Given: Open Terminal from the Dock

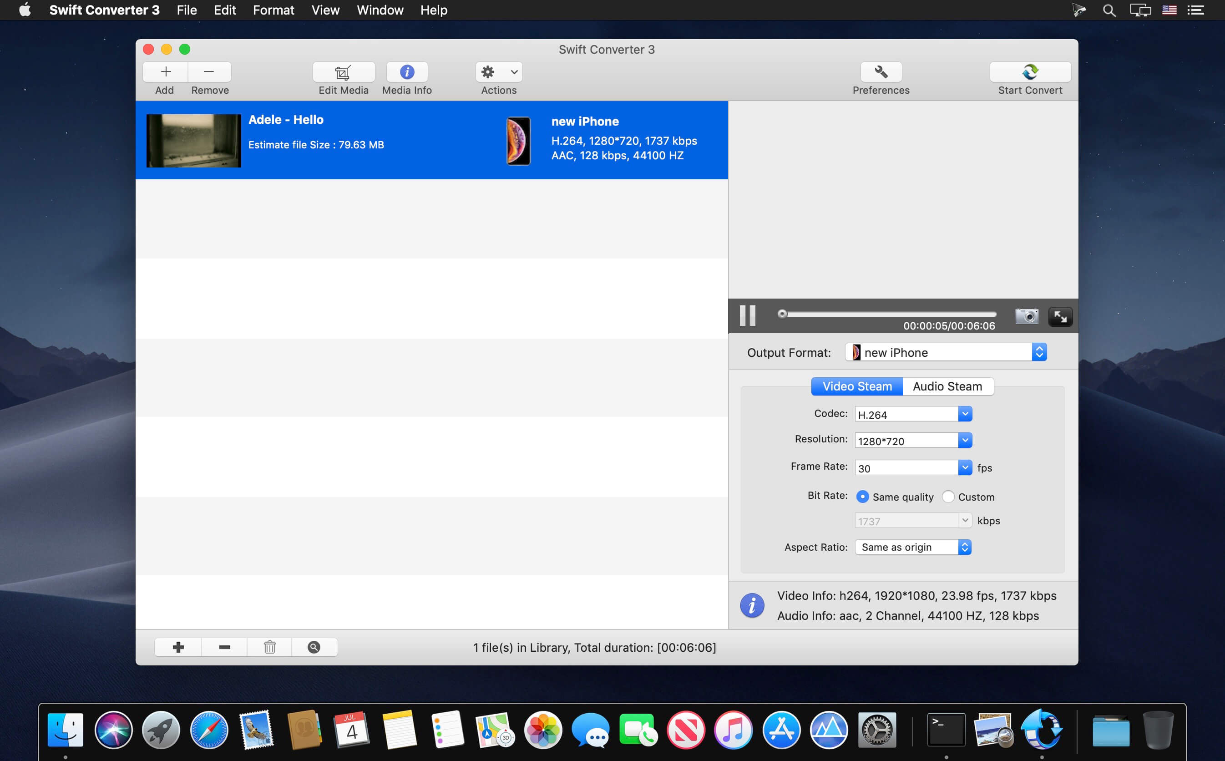Looking at the screenshot, I should pos(946,730).
